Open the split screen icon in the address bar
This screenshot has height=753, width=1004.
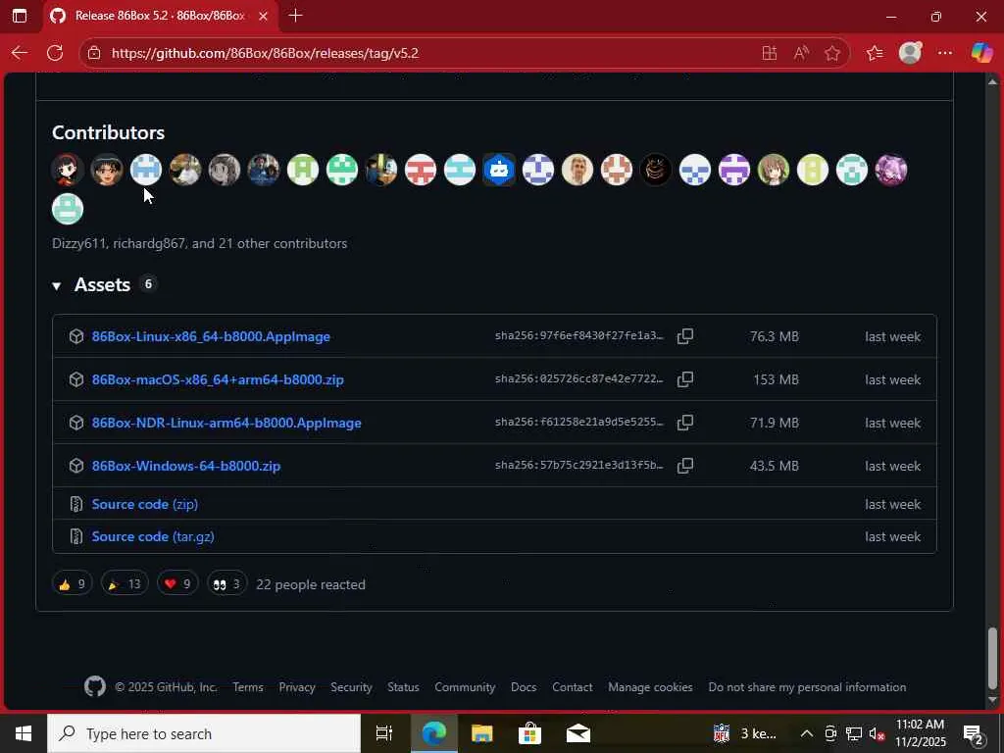[x=769, y=53]
